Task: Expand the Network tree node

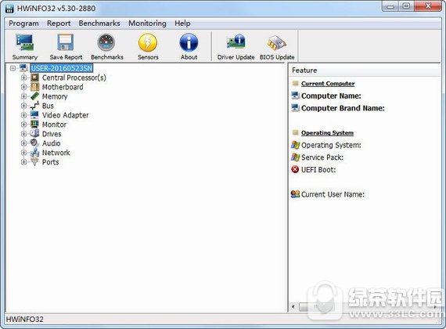Action: [x=24, y=153]
